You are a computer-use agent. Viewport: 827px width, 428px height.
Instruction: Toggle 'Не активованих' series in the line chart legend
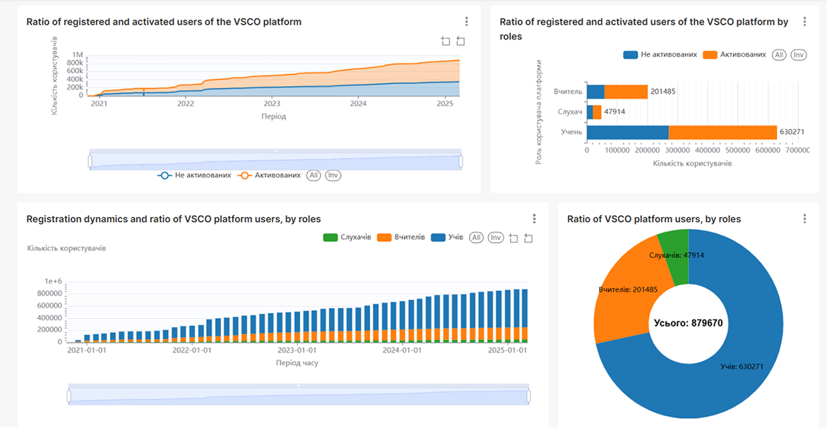click(x=194, y=176)
